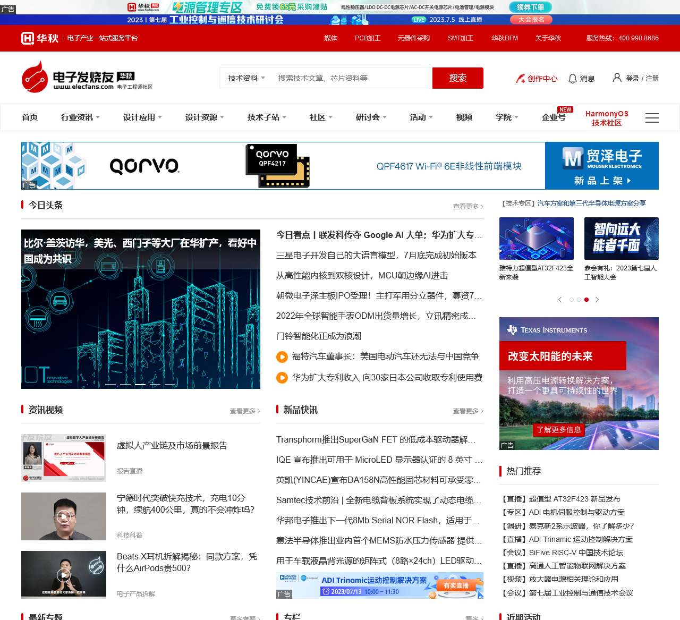Open 华秋DFM in red top bar
Screen dimensions: 680x620
tap(505, 38)
